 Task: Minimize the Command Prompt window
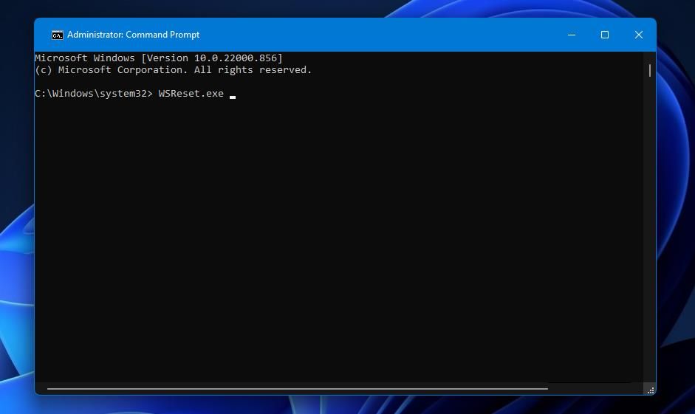pyautogui.click(x=572, y=35)
